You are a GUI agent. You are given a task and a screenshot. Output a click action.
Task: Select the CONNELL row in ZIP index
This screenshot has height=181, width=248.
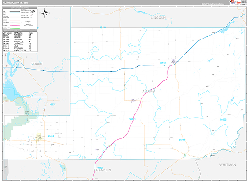[20, 44]
